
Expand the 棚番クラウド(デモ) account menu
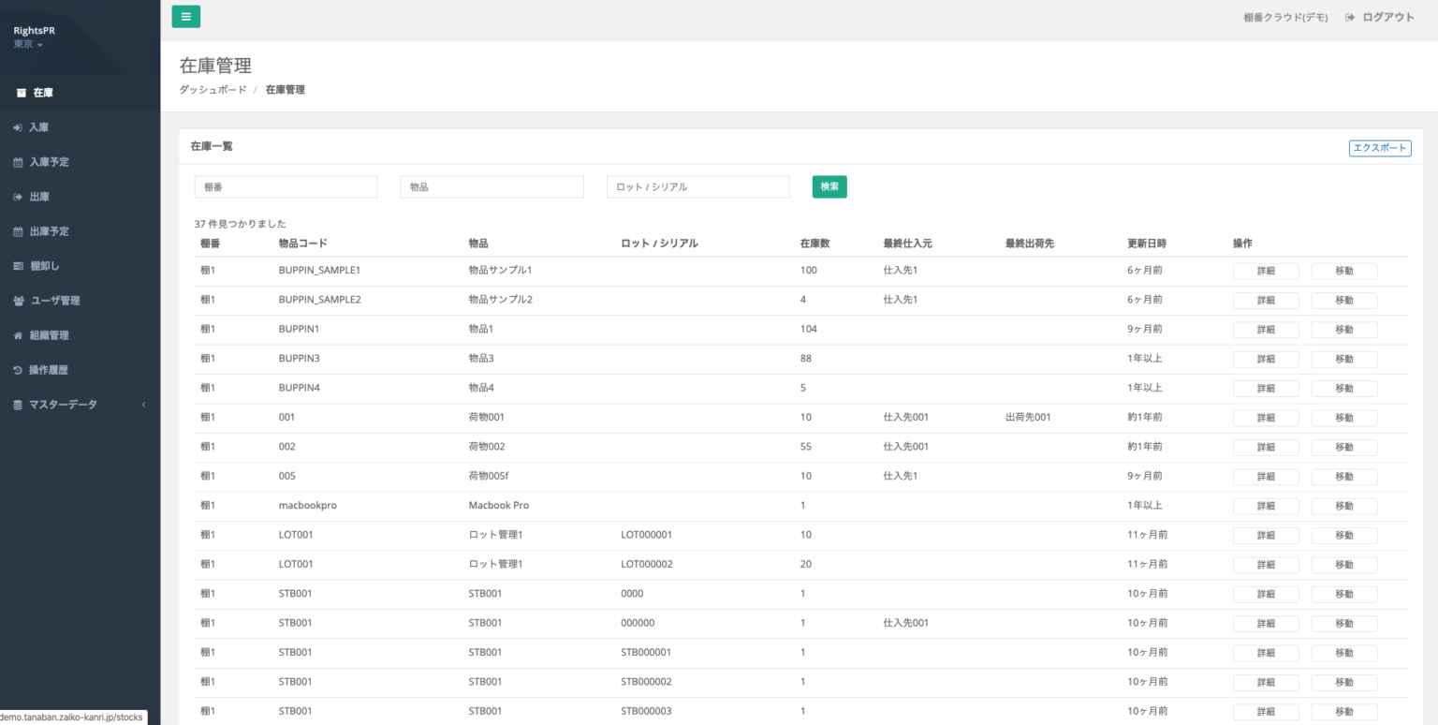pos(1284,16)
